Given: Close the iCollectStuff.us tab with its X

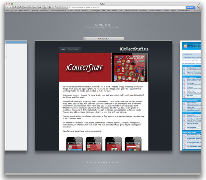Looking at the screenshot, I should click(85, 39).
